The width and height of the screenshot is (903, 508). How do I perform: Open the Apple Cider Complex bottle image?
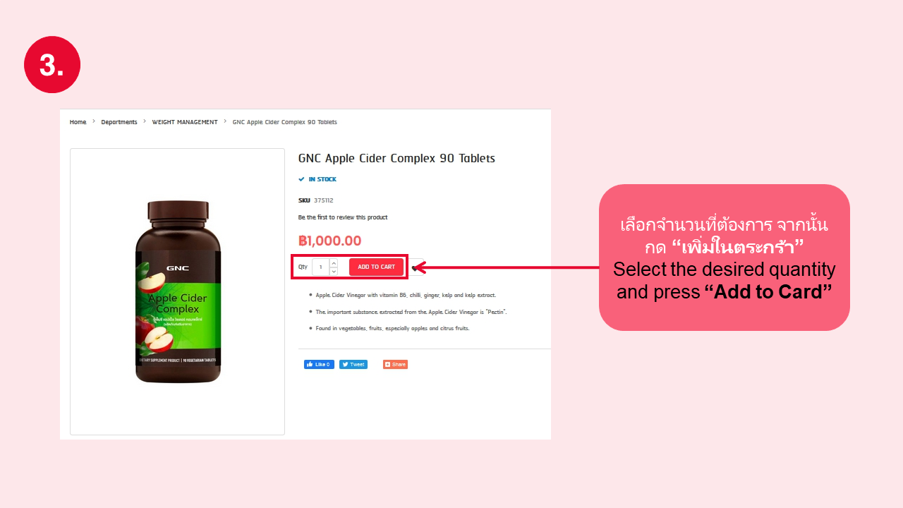[178, 291]
